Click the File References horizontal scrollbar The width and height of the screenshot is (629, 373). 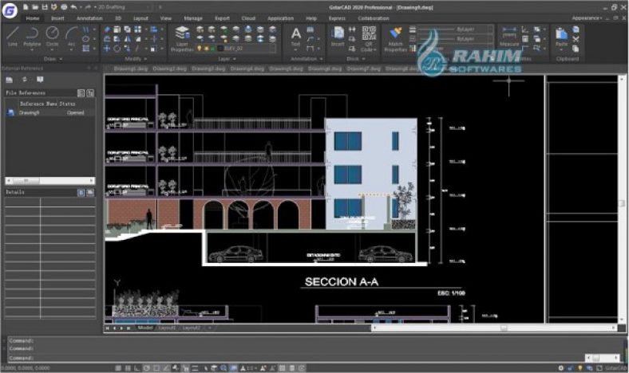50,181
